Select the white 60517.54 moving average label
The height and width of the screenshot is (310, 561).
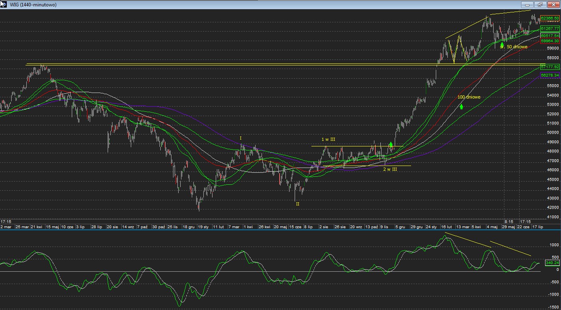(x=550, y=36)
